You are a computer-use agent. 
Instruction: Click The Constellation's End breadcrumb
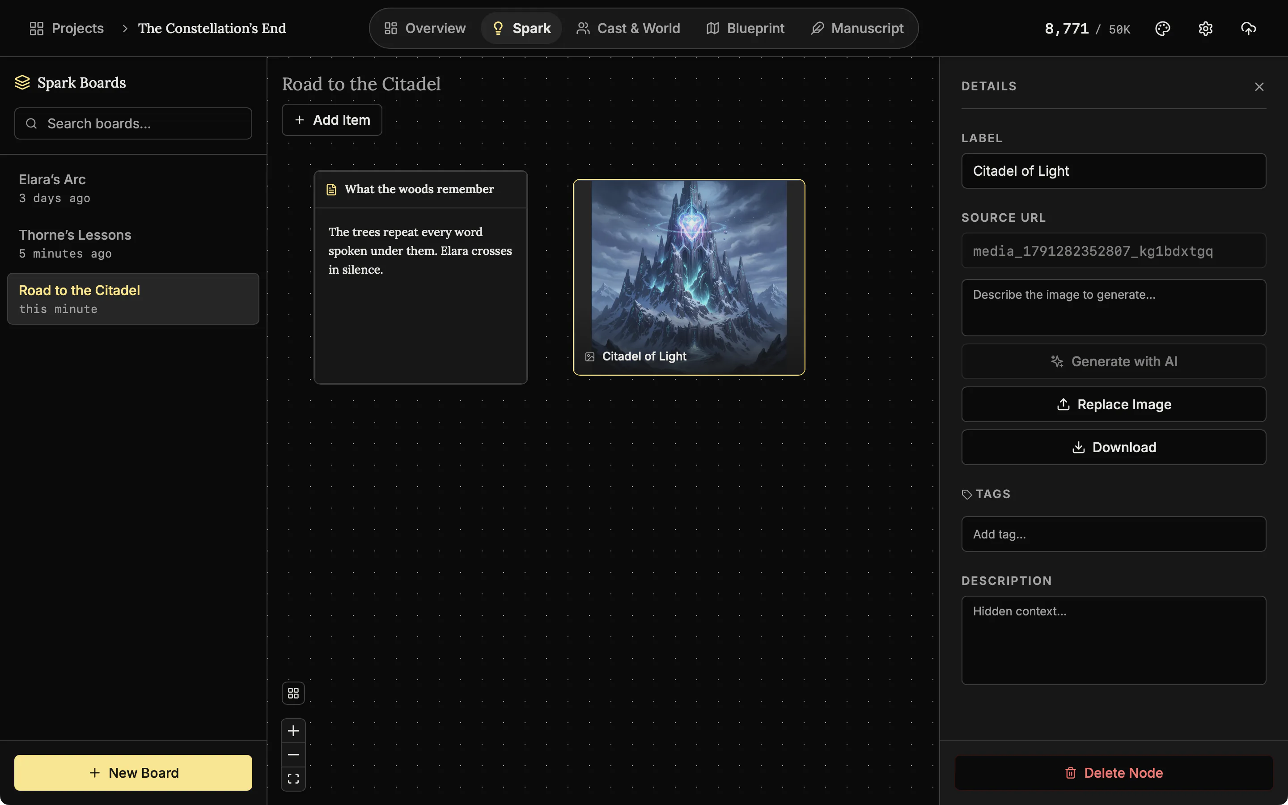[212, 28]
